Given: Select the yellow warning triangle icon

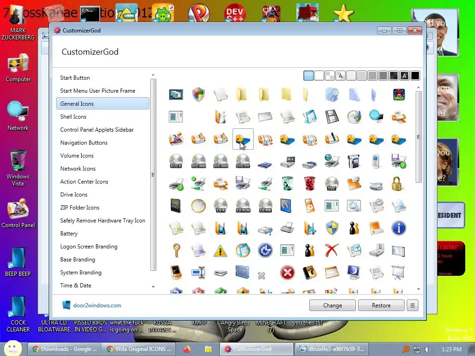Looking at the screenshot, I should point(220,251).
